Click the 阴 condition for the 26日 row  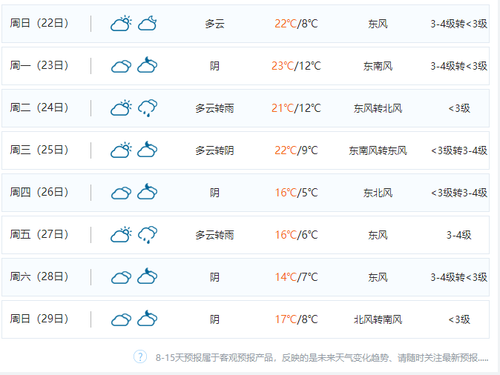point(214,193)
